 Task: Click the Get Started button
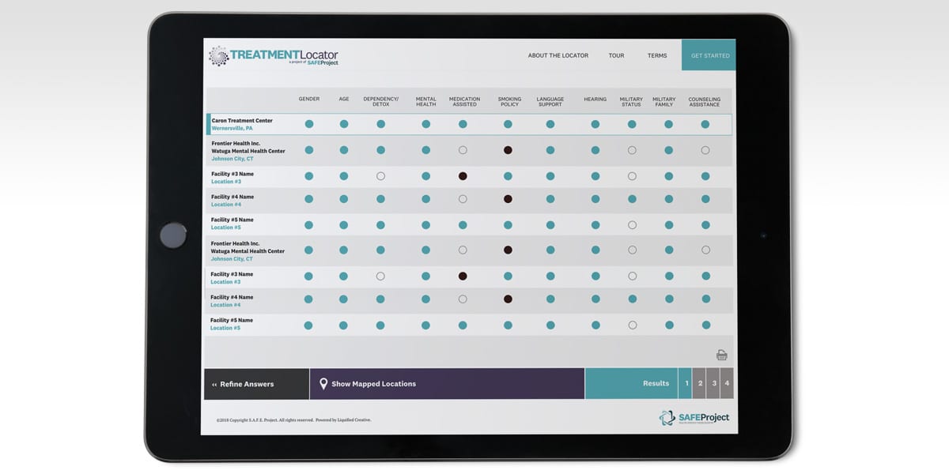tap(709, 55)
